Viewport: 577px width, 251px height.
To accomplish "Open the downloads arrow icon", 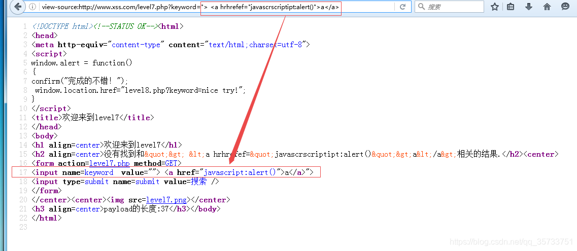I will [x=529, y=7].
